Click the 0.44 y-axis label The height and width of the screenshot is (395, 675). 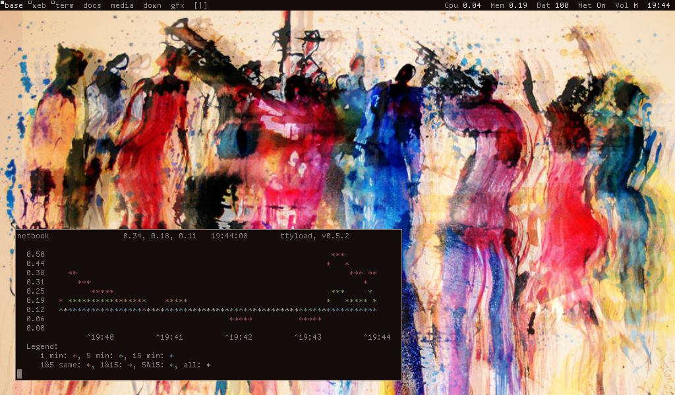click(x=36, y=263)
